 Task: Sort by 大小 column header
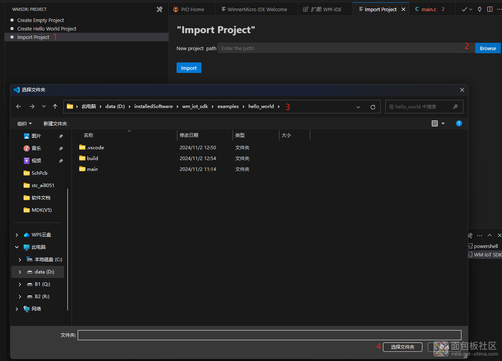point(286,135)
